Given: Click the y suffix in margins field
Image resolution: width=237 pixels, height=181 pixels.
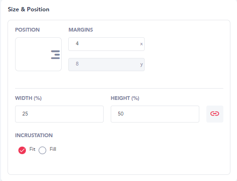Looking at the screenshot, I should [x=141, y=65].
